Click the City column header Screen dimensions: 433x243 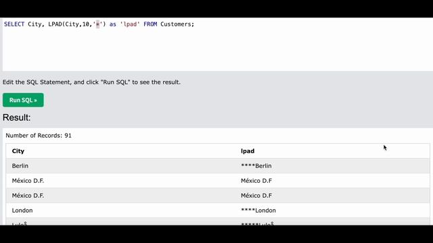point(18,151)
